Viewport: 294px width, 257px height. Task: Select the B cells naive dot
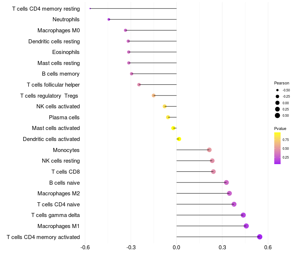[226, 182]
